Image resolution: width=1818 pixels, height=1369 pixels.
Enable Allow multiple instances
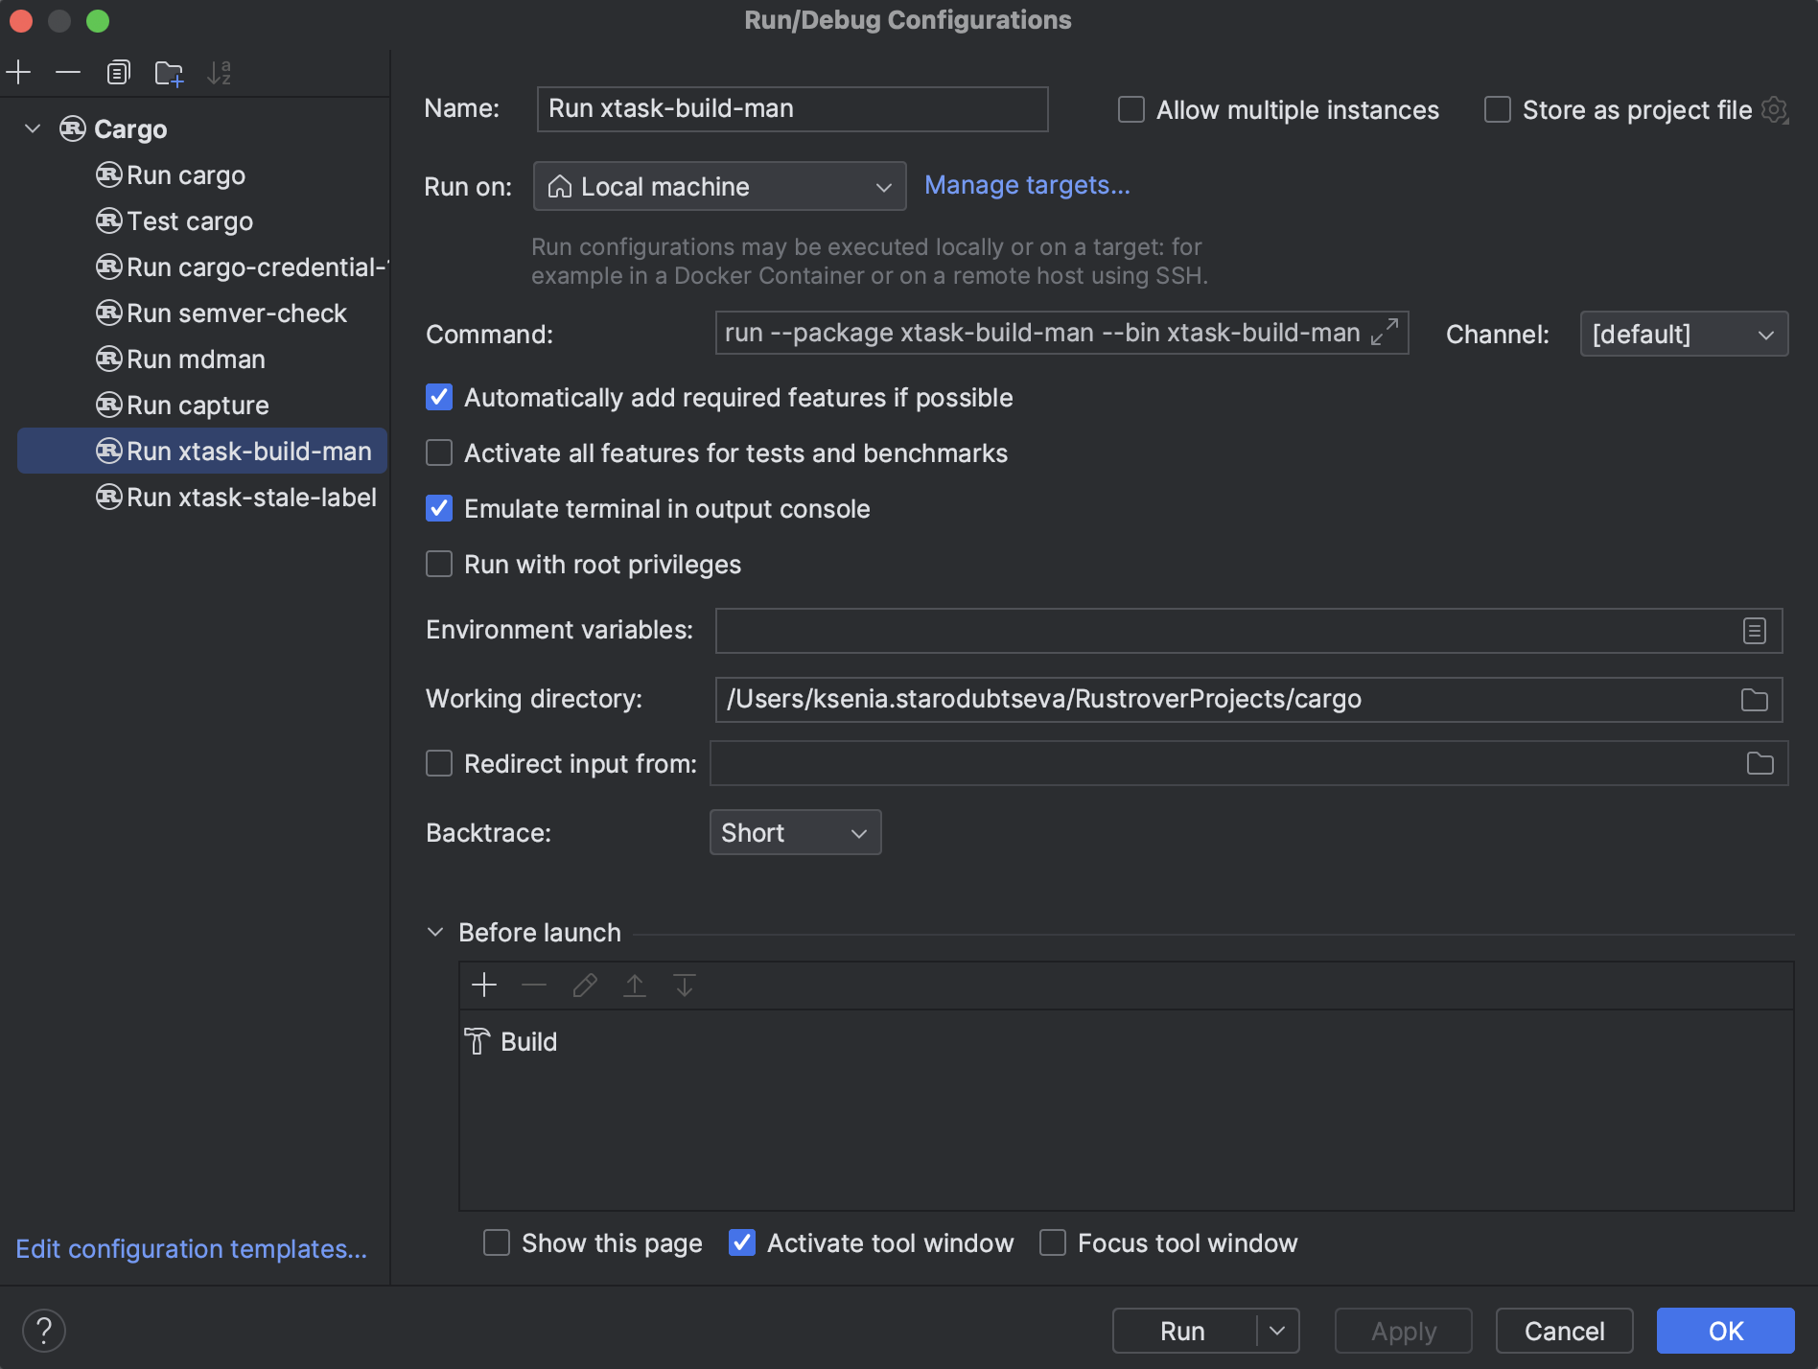click(1130, 109)
